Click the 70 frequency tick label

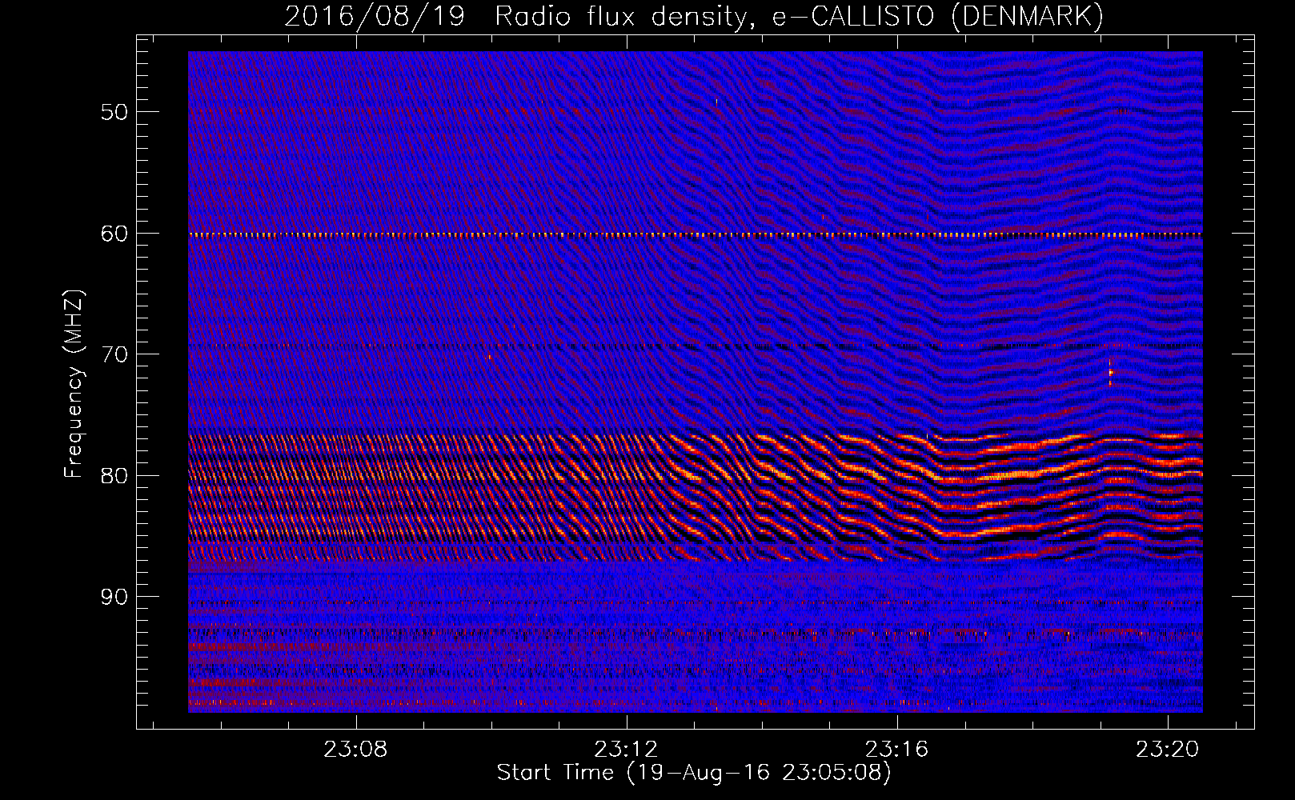point(114,354)
